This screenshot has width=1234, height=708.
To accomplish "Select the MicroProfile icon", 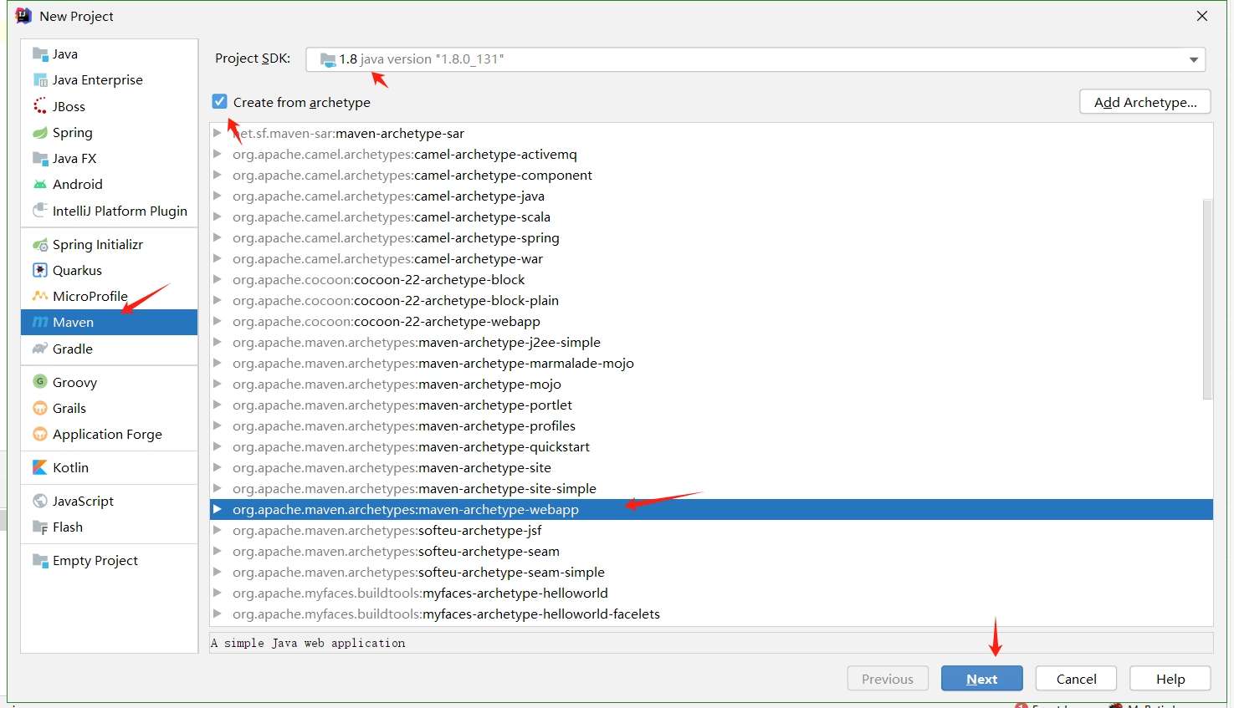I will [40, 296].
